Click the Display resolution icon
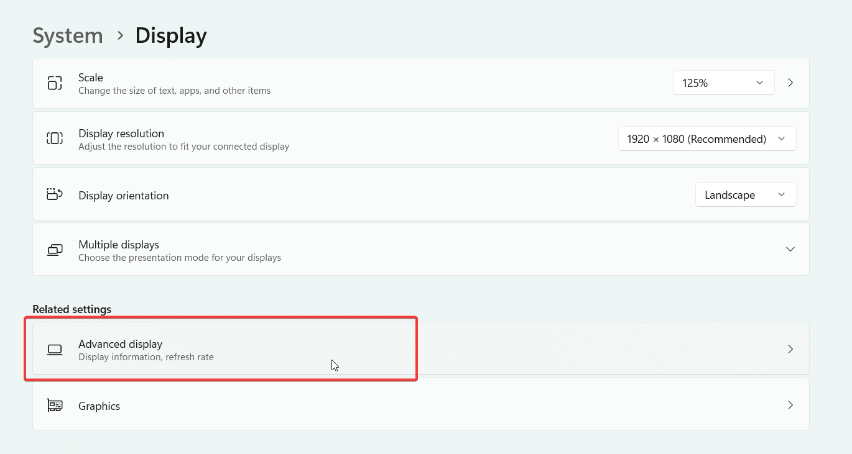The image size is (852, 454). [55, 138]
